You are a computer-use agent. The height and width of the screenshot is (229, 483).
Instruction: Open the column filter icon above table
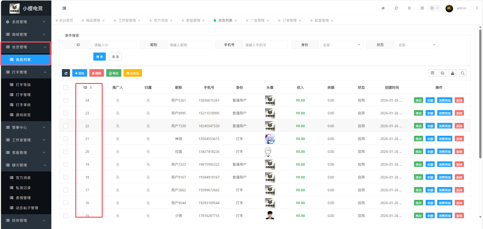click(x=432, y=73)
